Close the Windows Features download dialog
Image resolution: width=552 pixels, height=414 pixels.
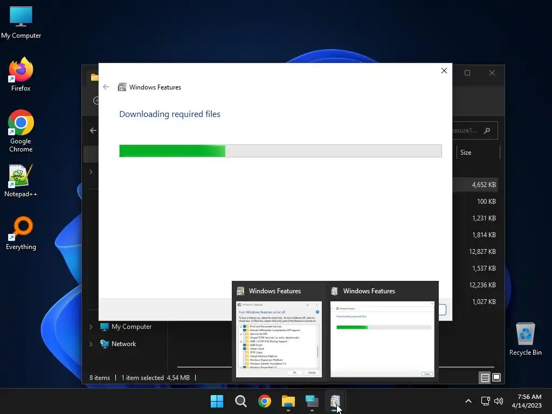pos(444,71)
